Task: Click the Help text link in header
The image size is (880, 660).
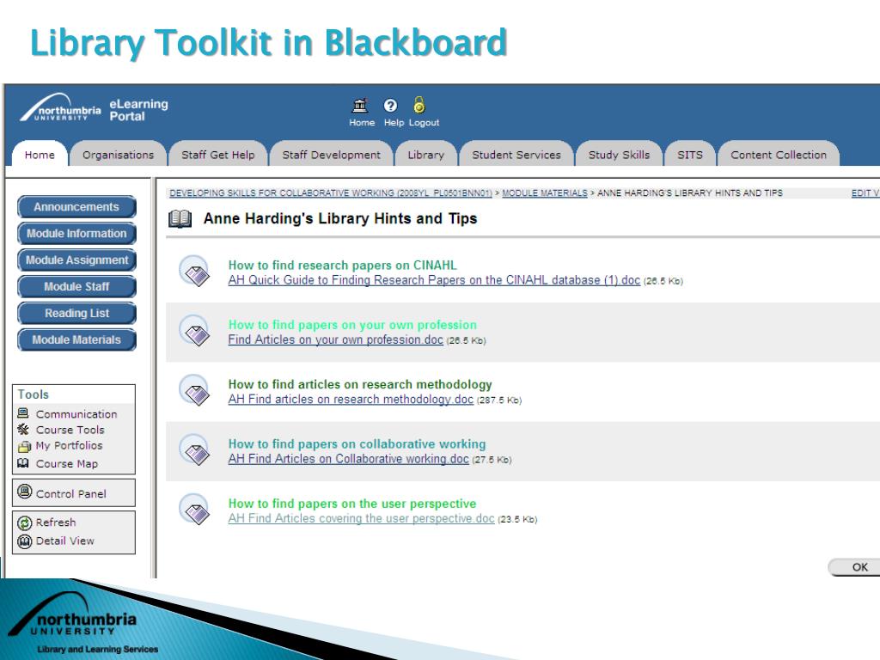Action: tap(394, 122)
